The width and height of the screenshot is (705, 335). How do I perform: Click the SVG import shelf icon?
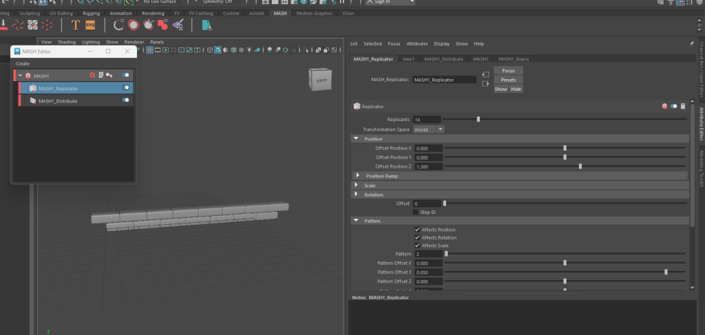(90, 25)
